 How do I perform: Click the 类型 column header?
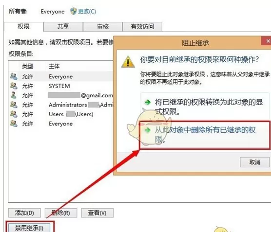click(x=27, y=66)
